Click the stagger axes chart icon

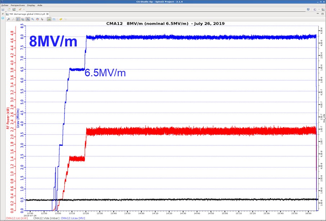[23, 19]
